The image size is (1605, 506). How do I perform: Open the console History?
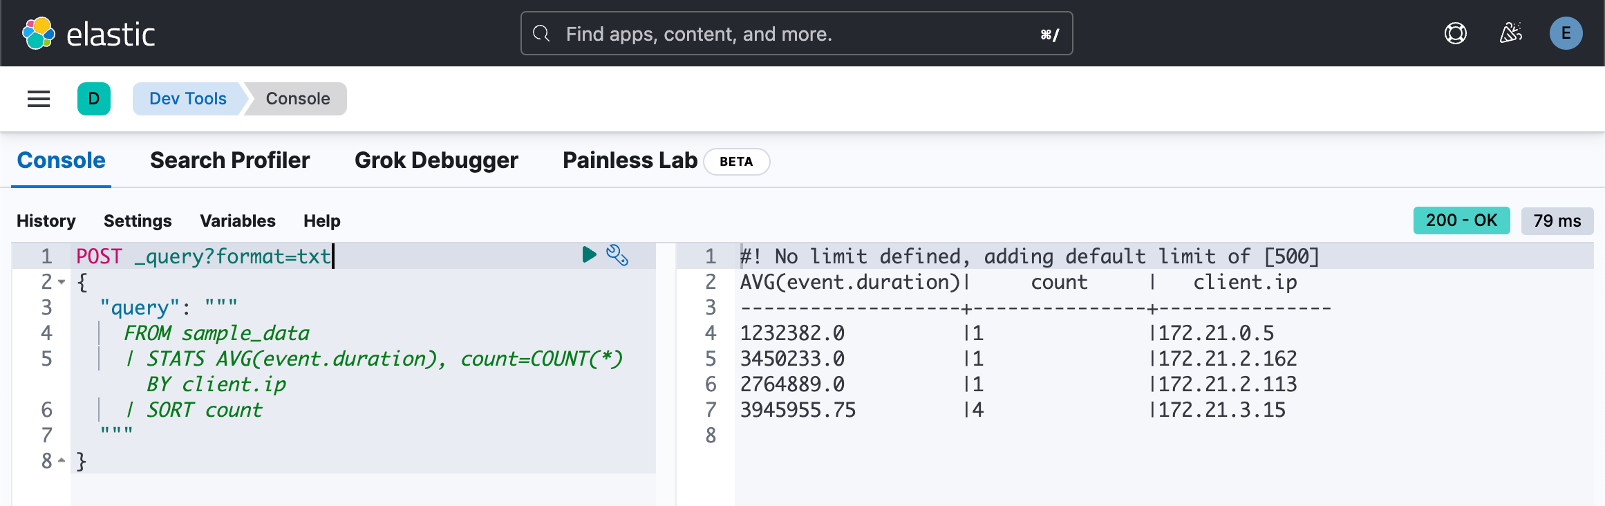pos(46,221)
